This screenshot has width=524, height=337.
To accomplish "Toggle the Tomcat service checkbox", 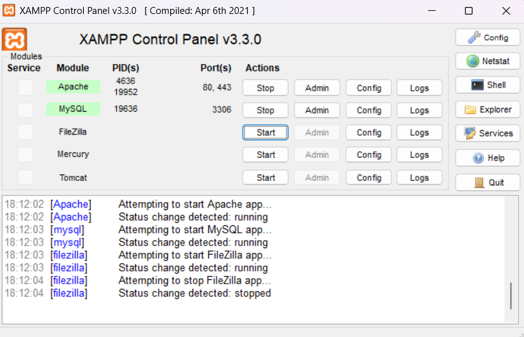I will pyautogui.click(x=25, y=177).
